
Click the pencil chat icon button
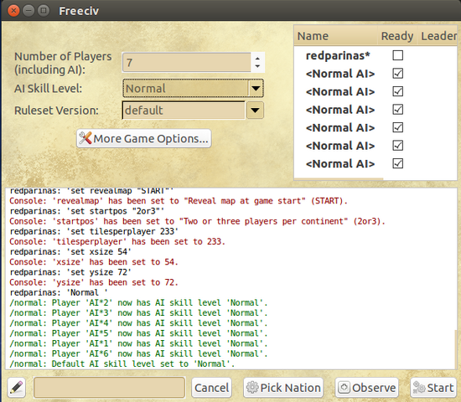tap(17, 387)
